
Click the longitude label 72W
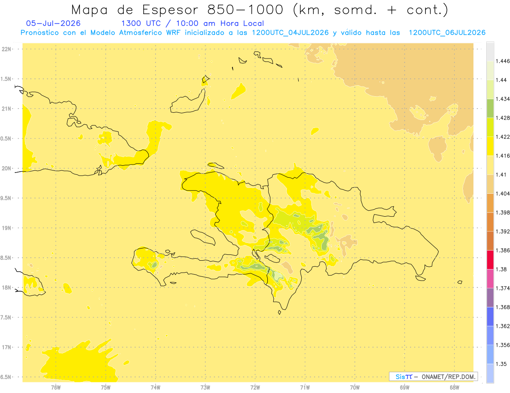pos(255,387)
